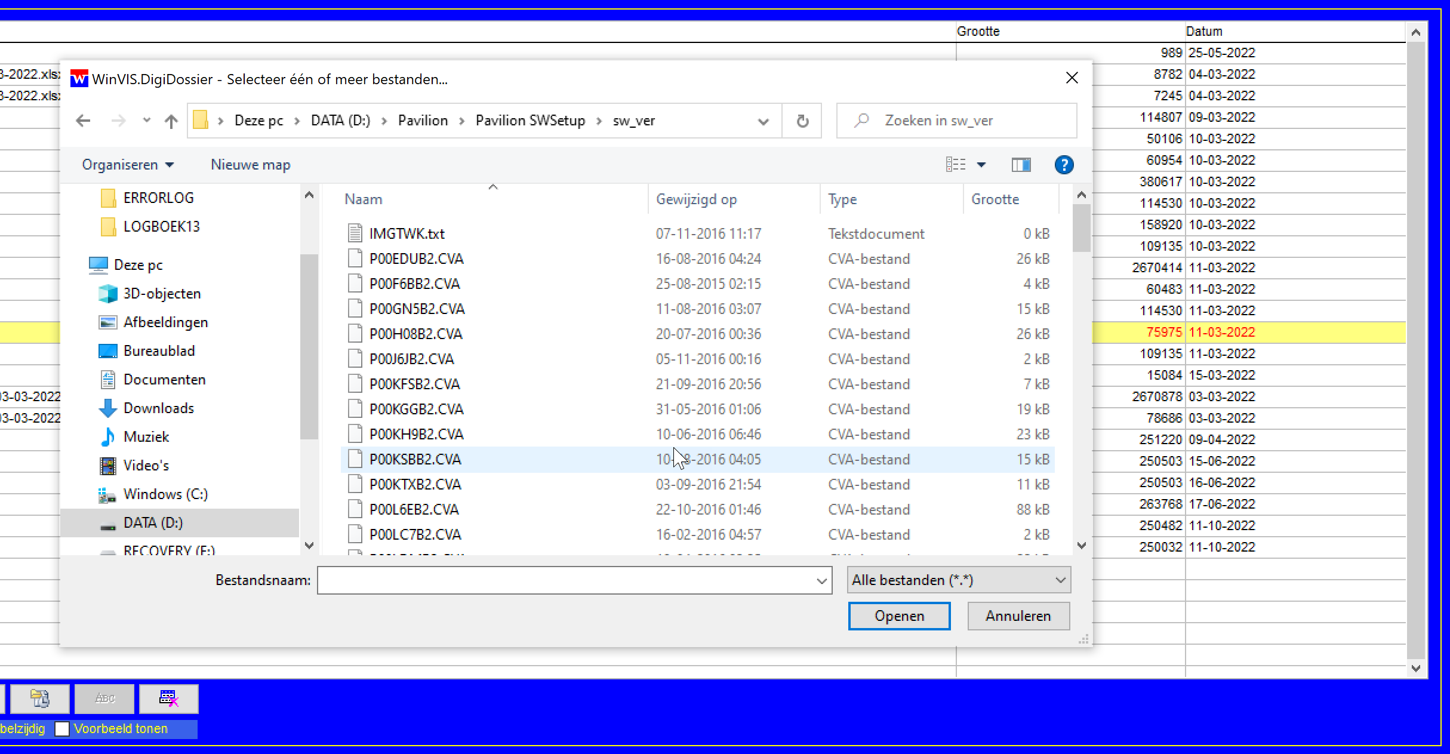Click the Downloads folder icon in sidebar
This screenshot has width=1450, height=754.
[107, 408]
